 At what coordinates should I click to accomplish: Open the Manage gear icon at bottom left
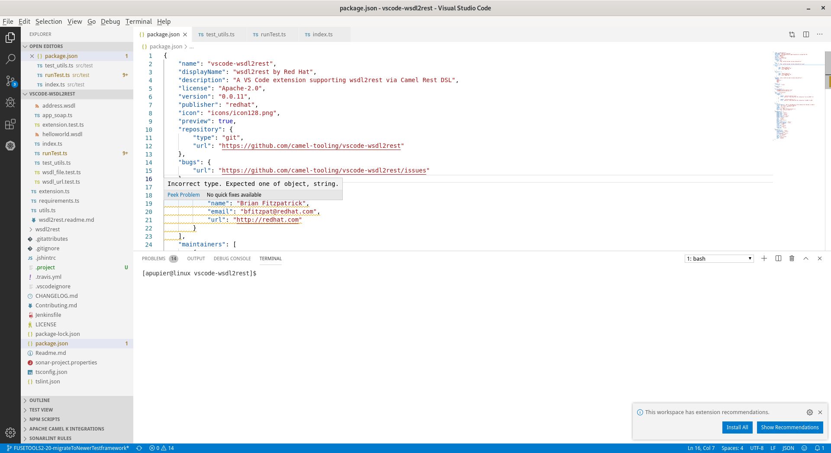pyautogui.click(x=10, y=432)
